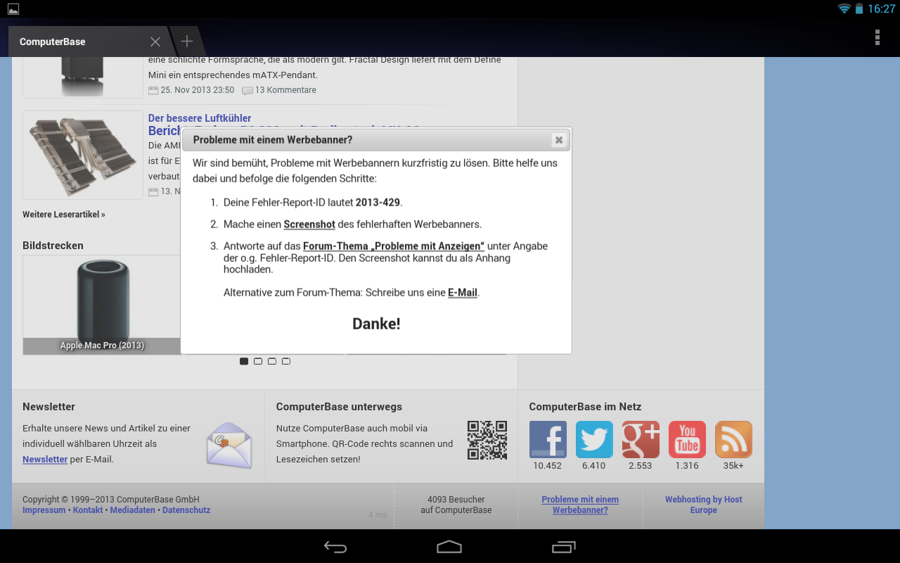Open the Apple Mac Pro (2013) gallery thumbnail
Screen dimensions: 900x563
click(102, 305)
